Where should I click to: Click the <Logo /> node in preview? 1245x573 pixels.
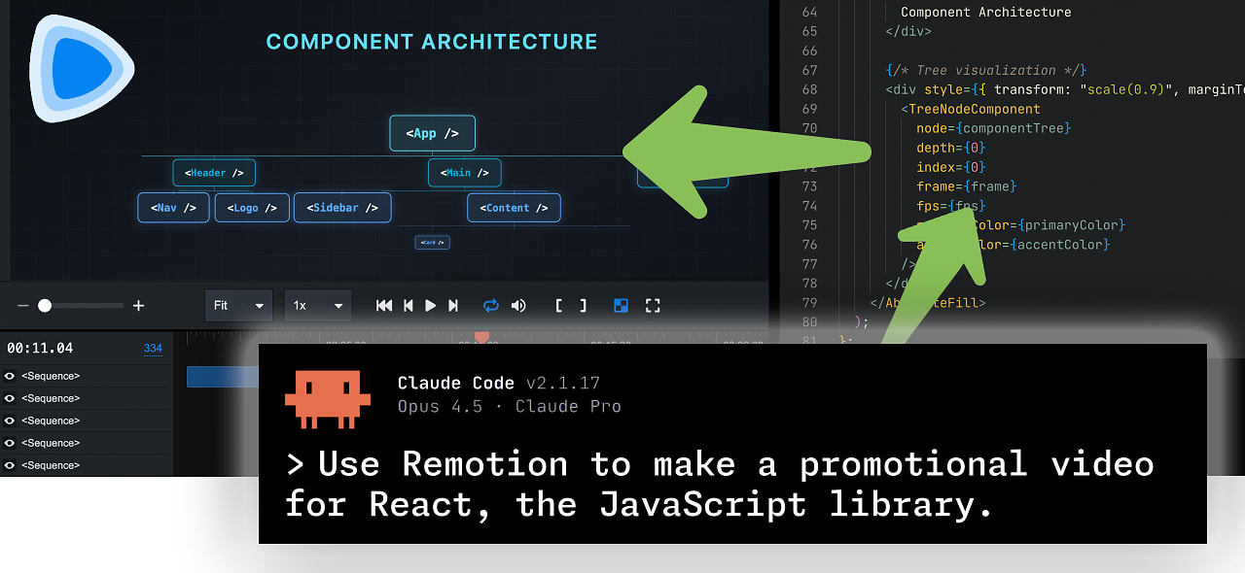click(x=252, y=208)
